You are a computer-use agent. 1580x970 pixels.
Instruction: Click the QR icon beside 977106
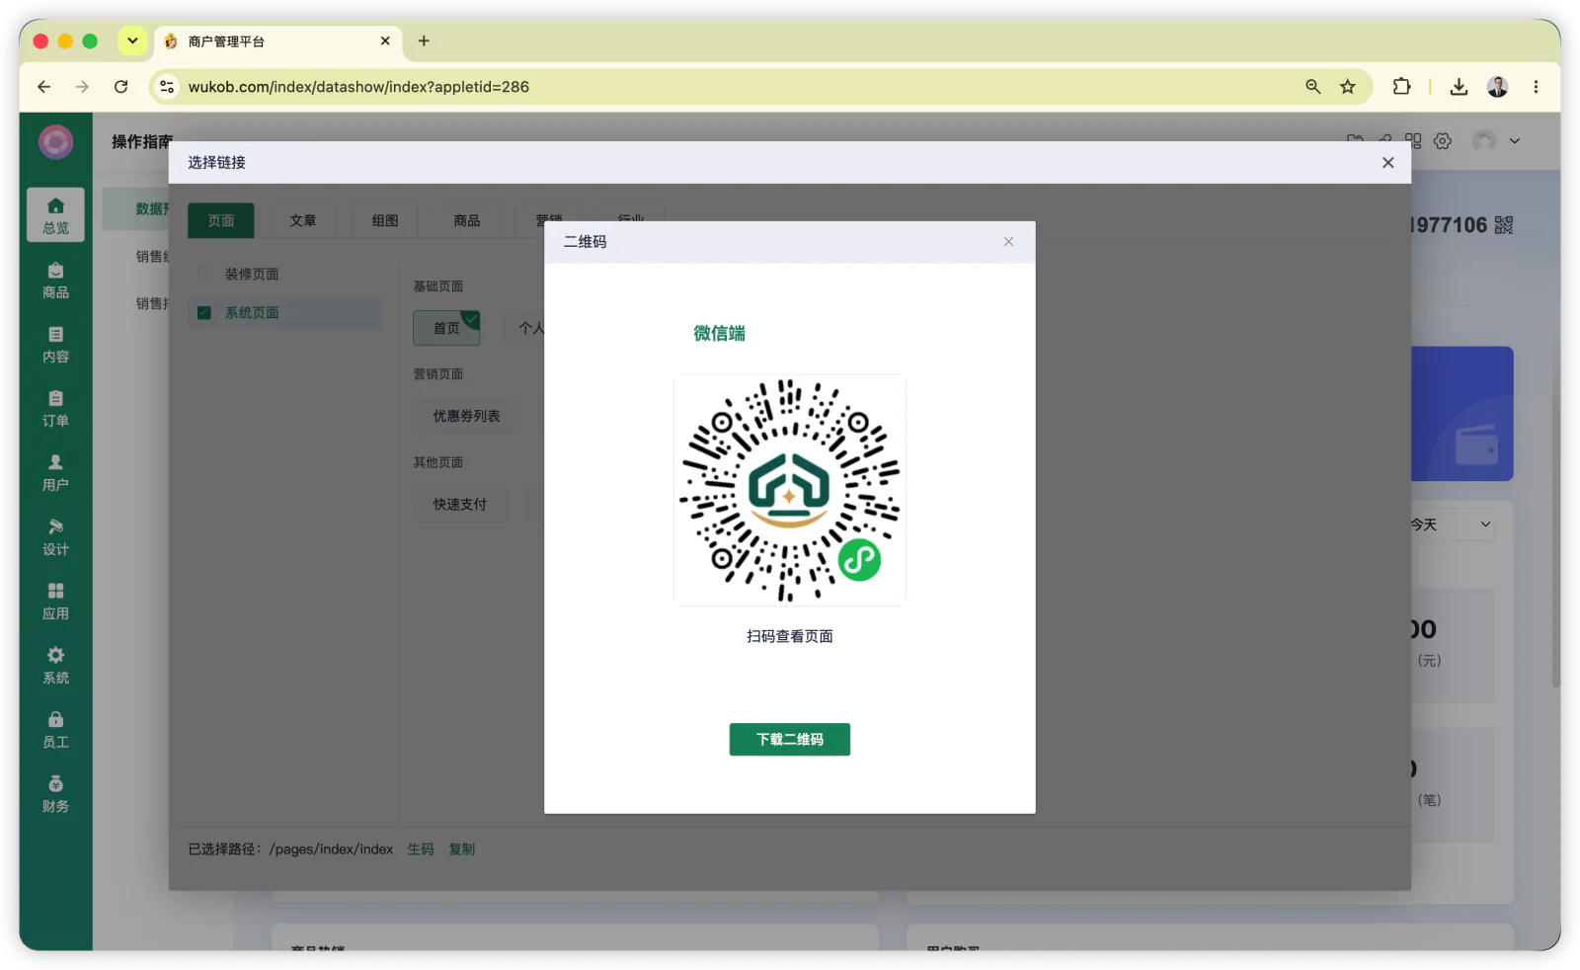(x=1503, y=225)
